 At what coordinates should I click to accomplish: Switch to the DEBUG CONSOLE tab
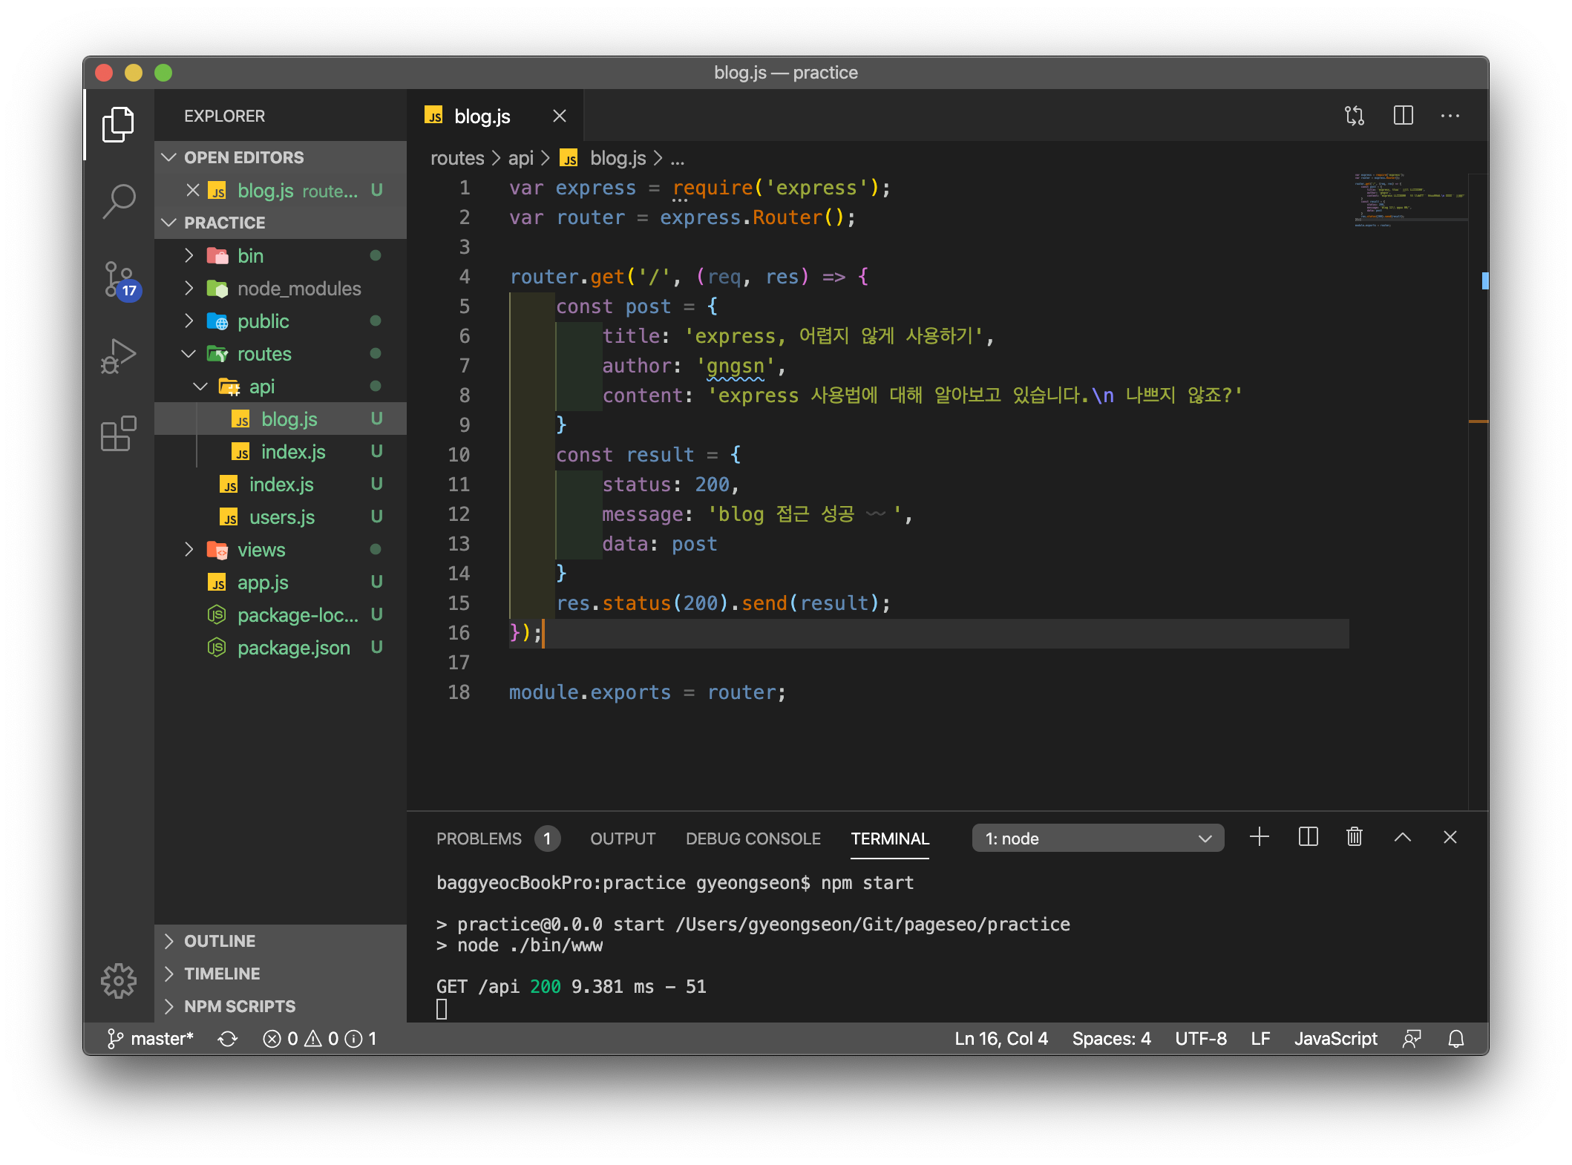[753, 839]
